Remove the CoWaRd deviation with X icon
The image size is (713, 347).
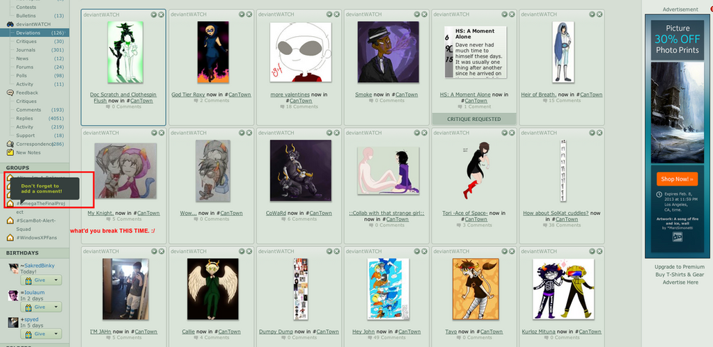(x=337, y=133)
